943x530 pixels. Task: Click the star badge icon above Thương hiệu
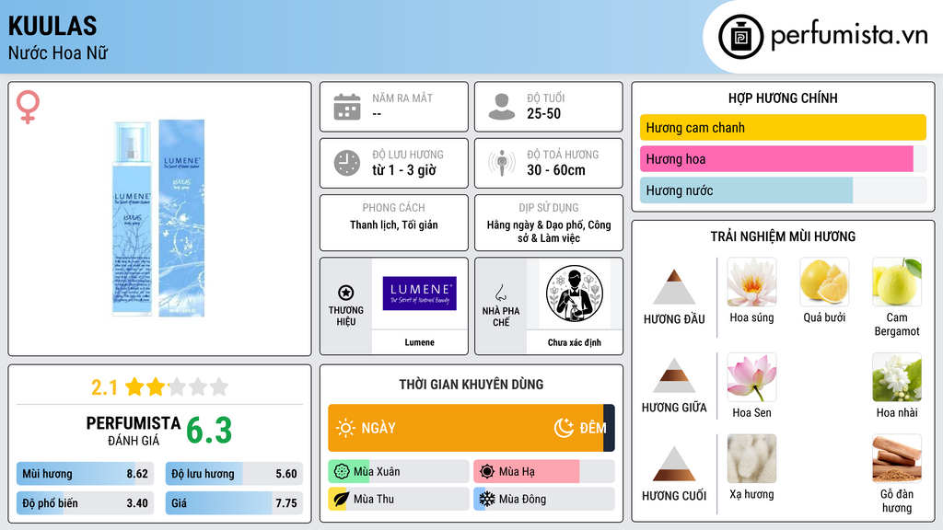point(346,293)
